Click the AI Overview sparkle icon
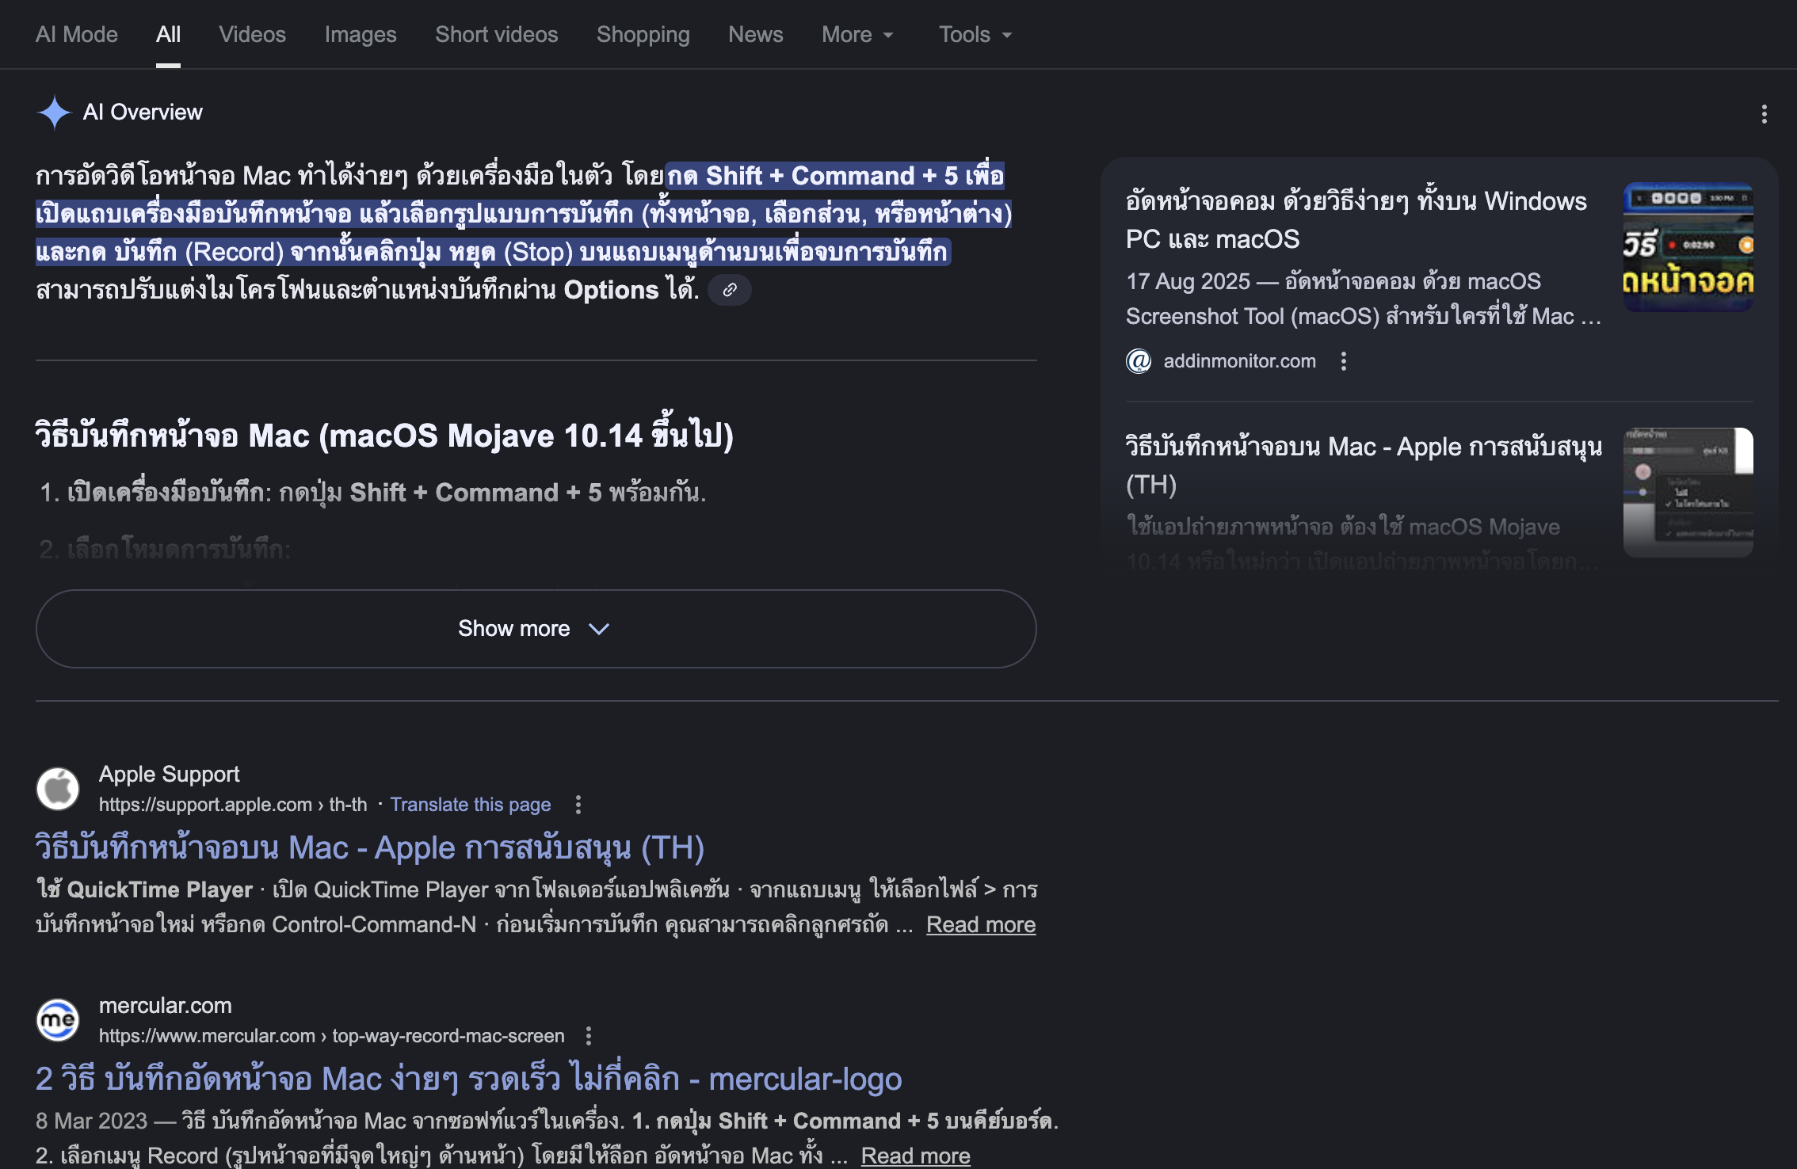Screen dimensions: 1797x1169 point(55,112)
